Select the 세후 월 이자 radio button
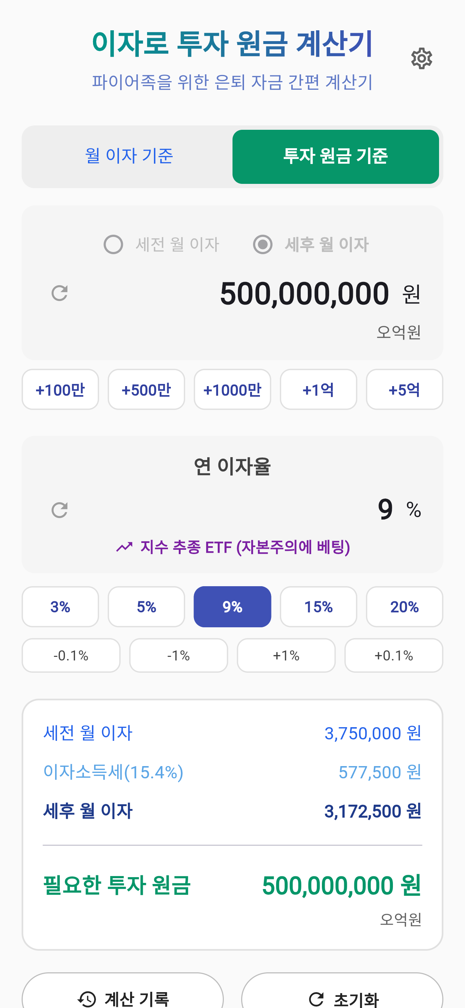Screen dimensions: 465x1008 (x=263, y=244)
